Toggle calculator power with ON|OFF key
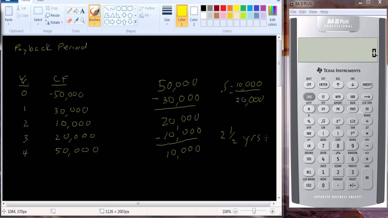388x218 pixels. pos(367,85)
